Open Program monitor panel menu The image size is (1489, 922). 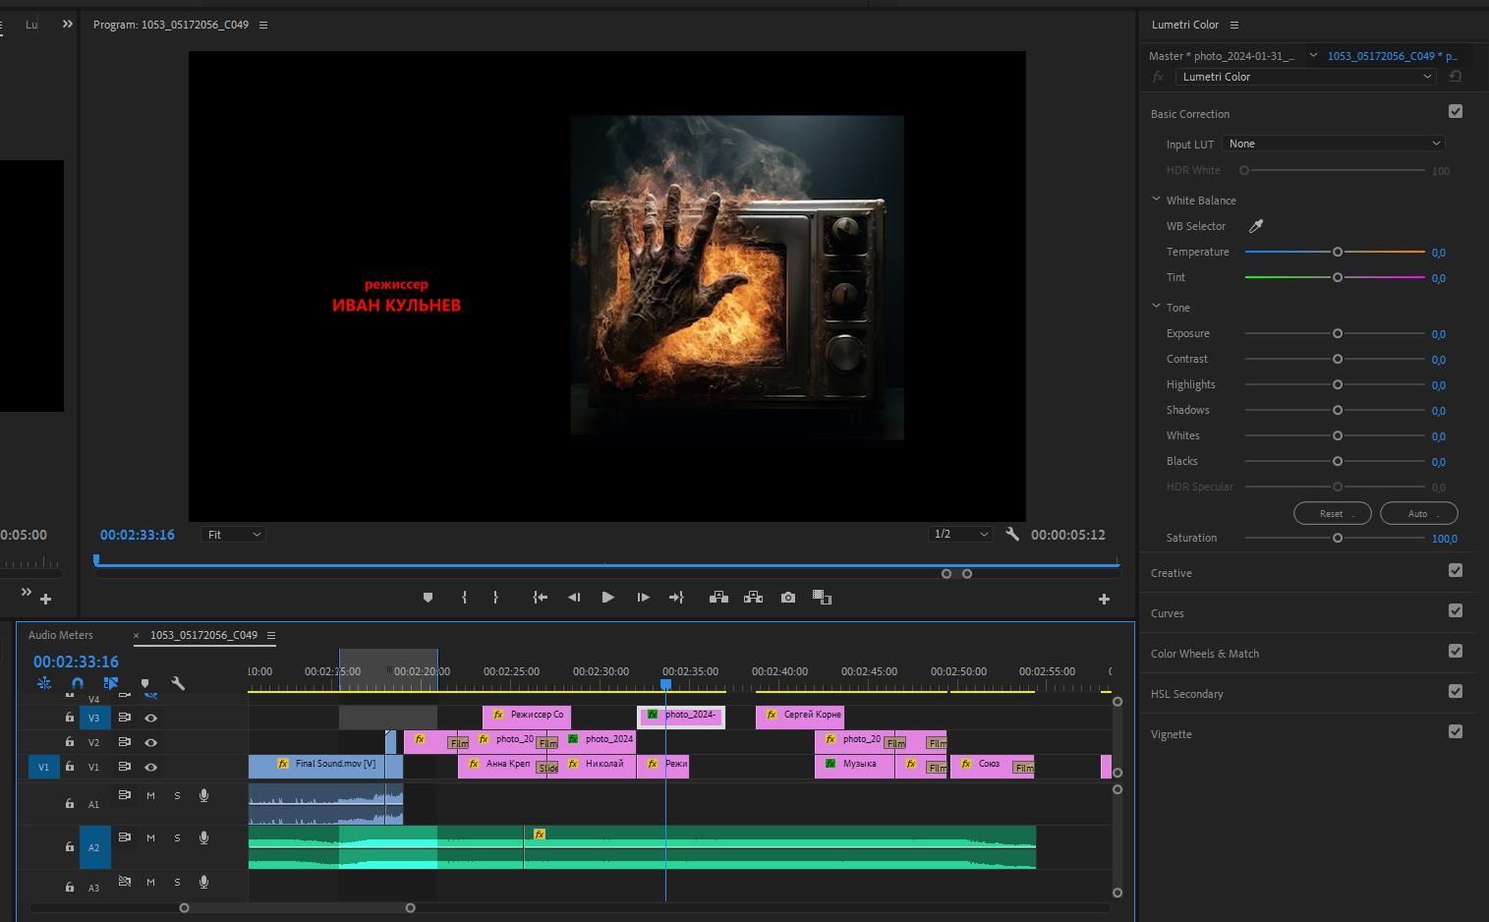coord(263,25)
